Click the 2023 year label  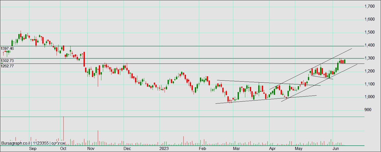coord(164,148)
